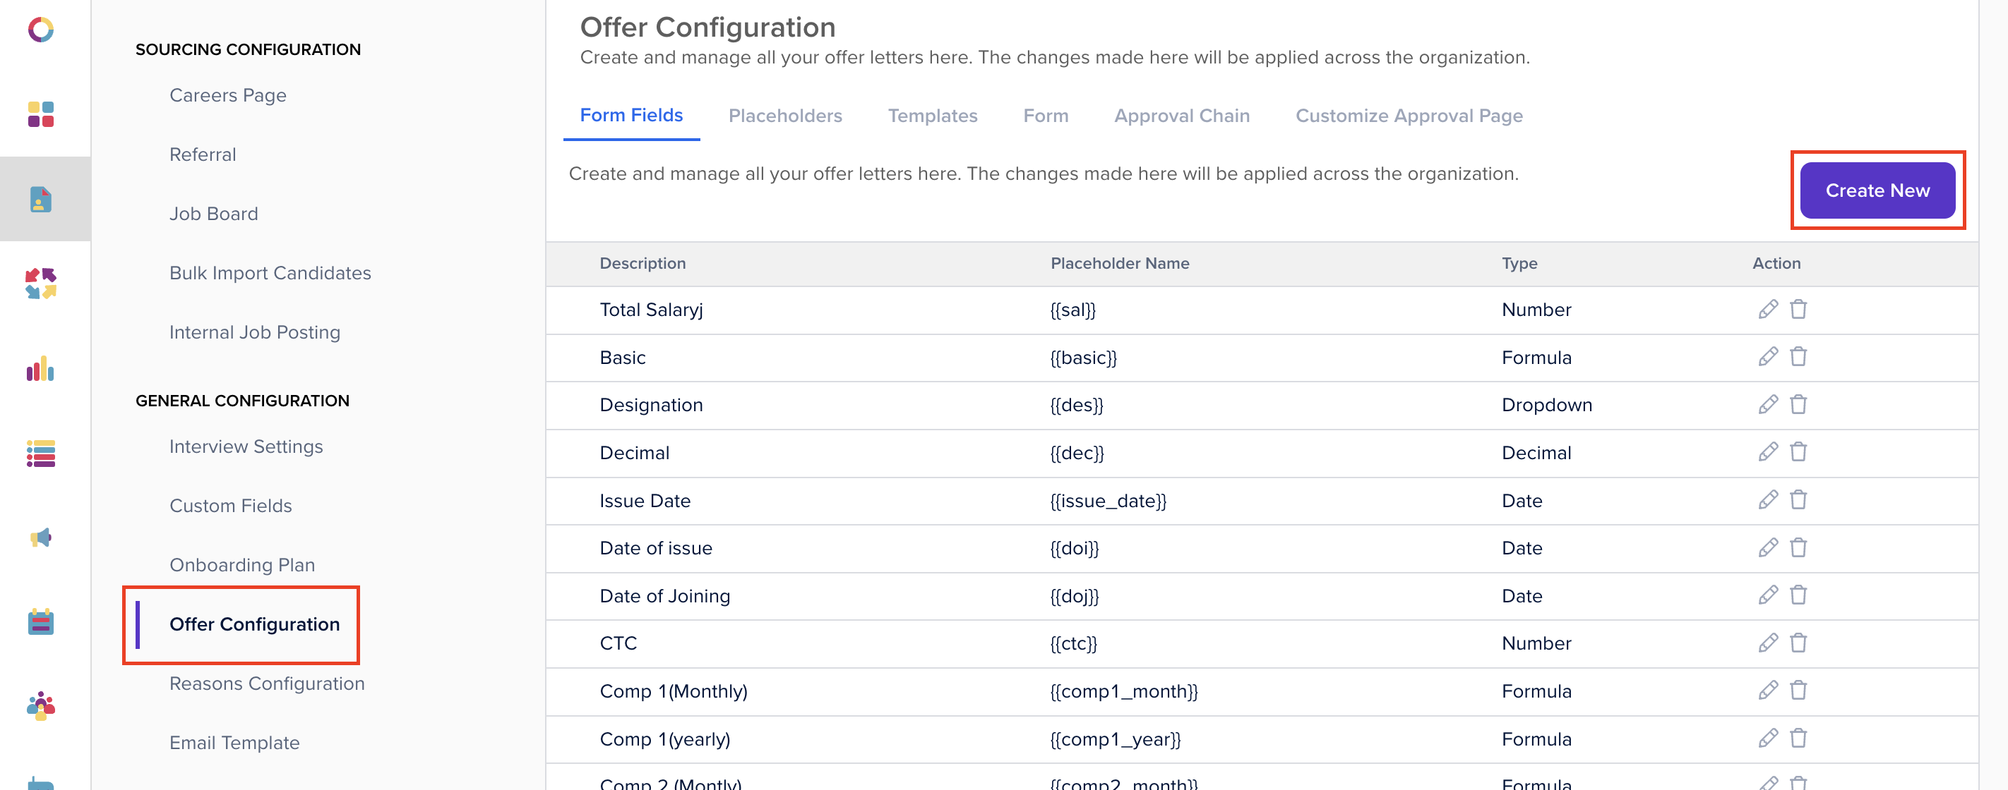Open the colorful arrows sidebar icon
The width and height of the screenshot is (2008, 790).
click(40, 284)
